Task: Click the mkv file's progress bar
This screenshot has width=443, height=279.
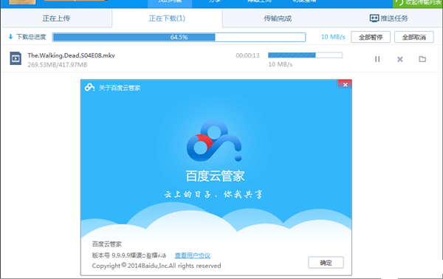Action: pyautogui.click(x=305, y=55)
